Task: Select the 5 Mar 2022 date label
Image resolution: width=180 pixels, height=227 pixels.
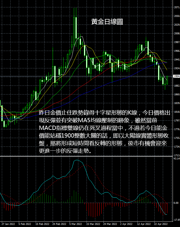Action: [x=76, y=224]
